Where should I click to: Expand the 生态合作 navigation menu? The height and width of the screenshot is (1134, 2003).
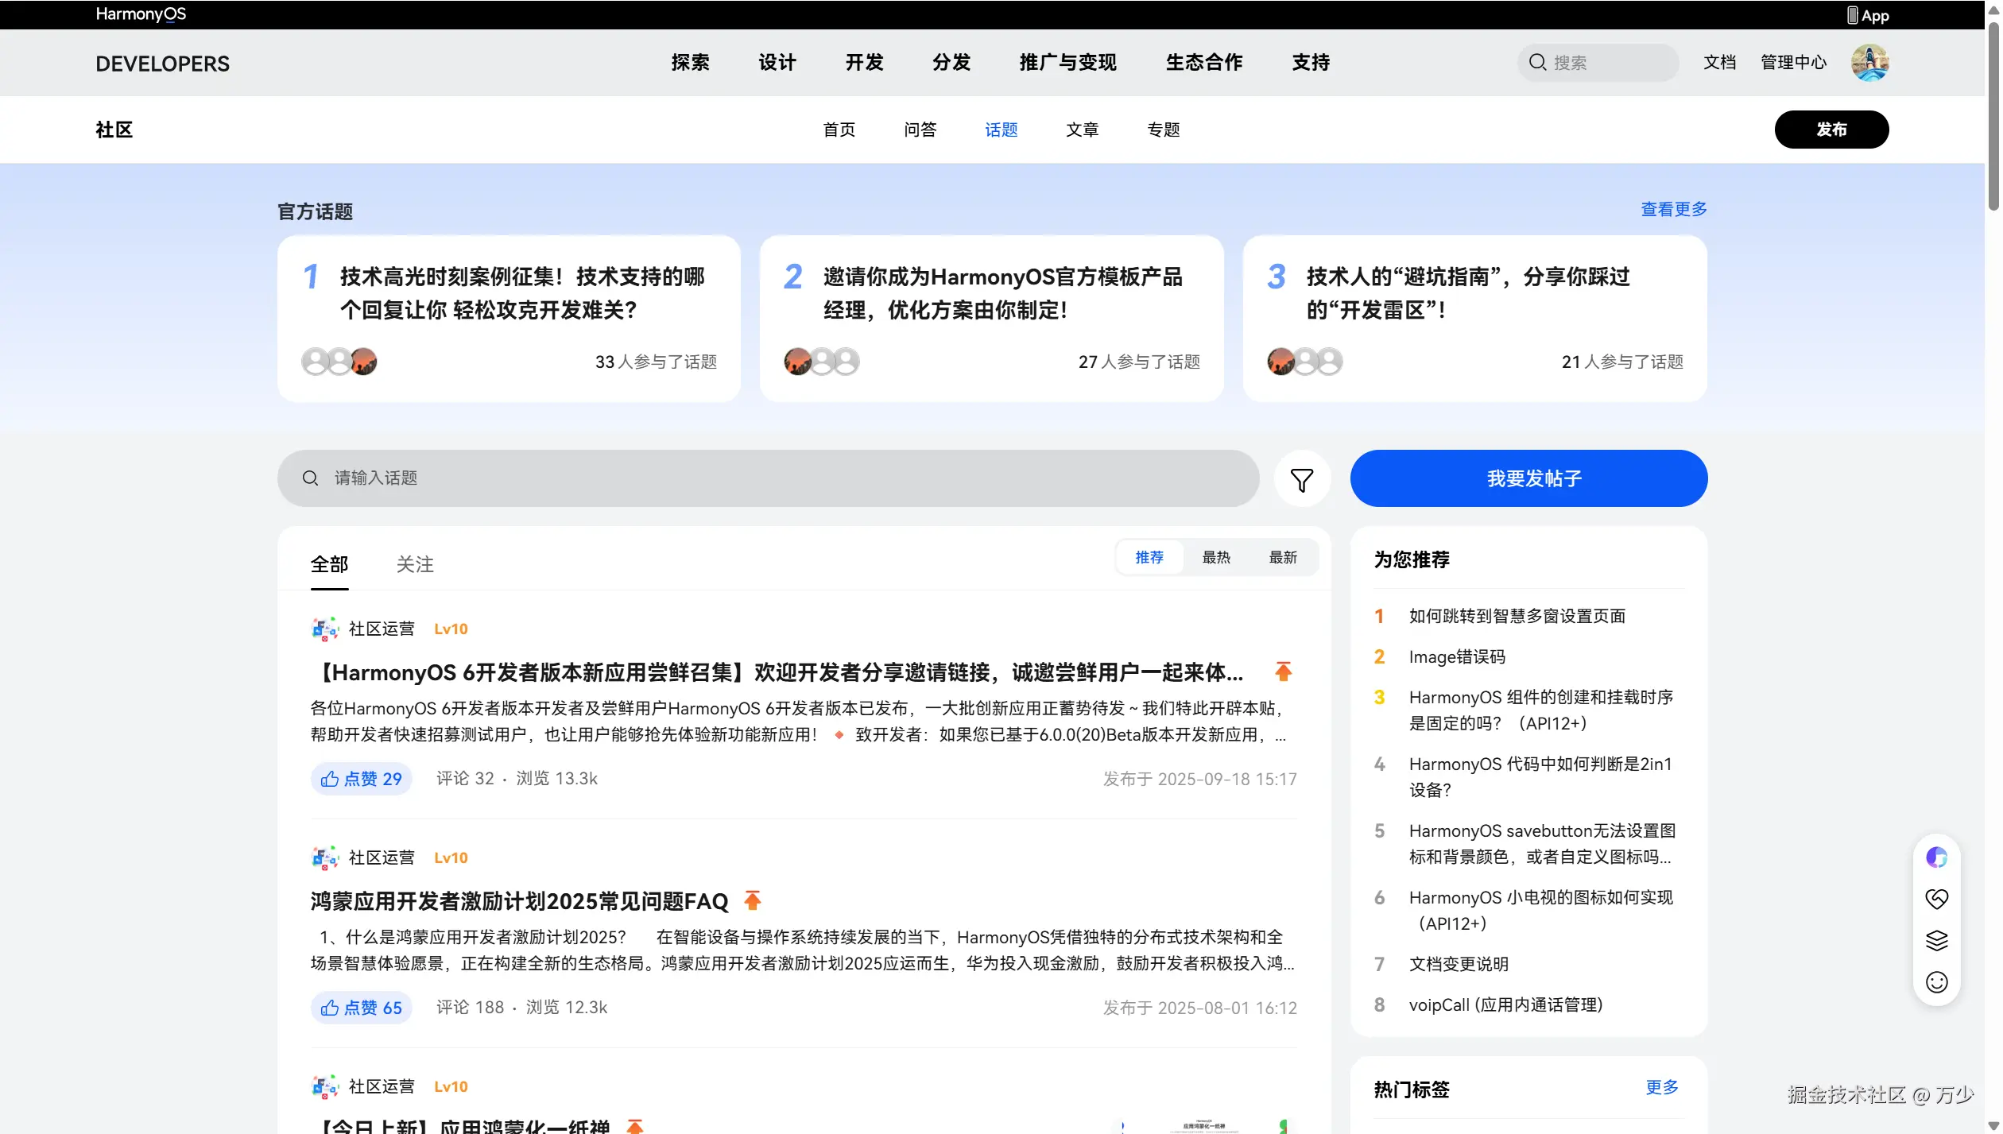pos(1203,63)
